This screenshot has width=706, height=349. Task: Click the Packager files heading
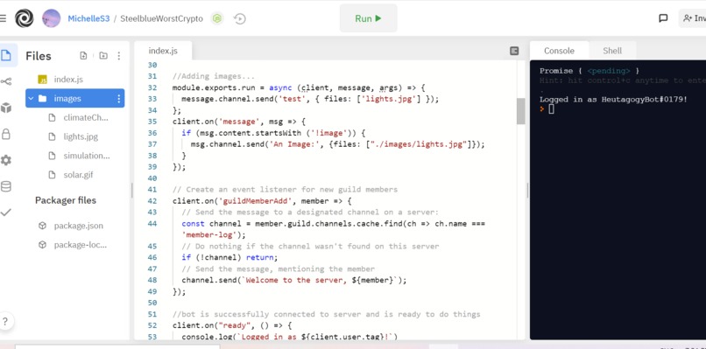pos(66,200)
